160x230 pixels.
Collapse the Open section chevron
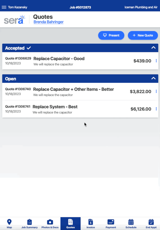[153, 78]
